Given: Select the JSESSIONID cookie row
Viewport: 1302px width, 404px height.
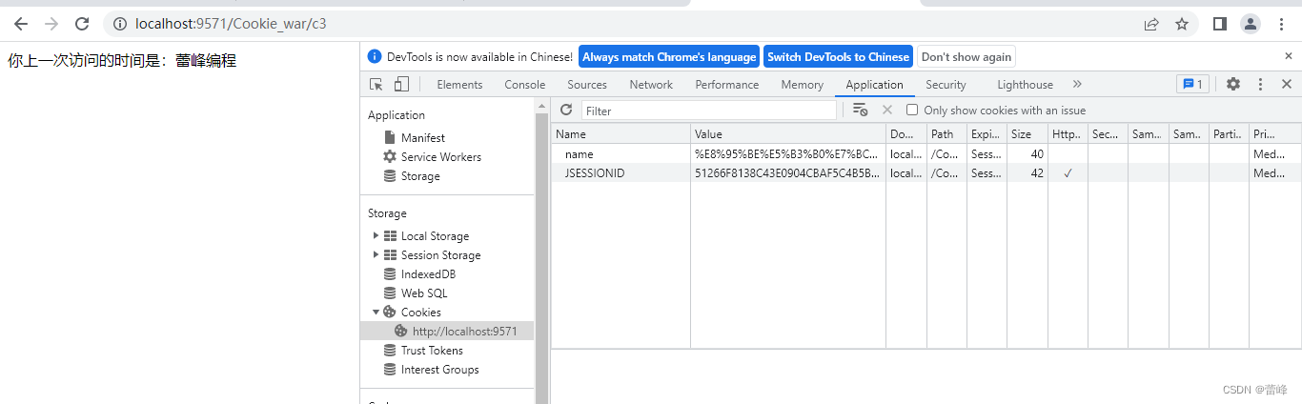Looking at the screenshot, I should 926,172.
